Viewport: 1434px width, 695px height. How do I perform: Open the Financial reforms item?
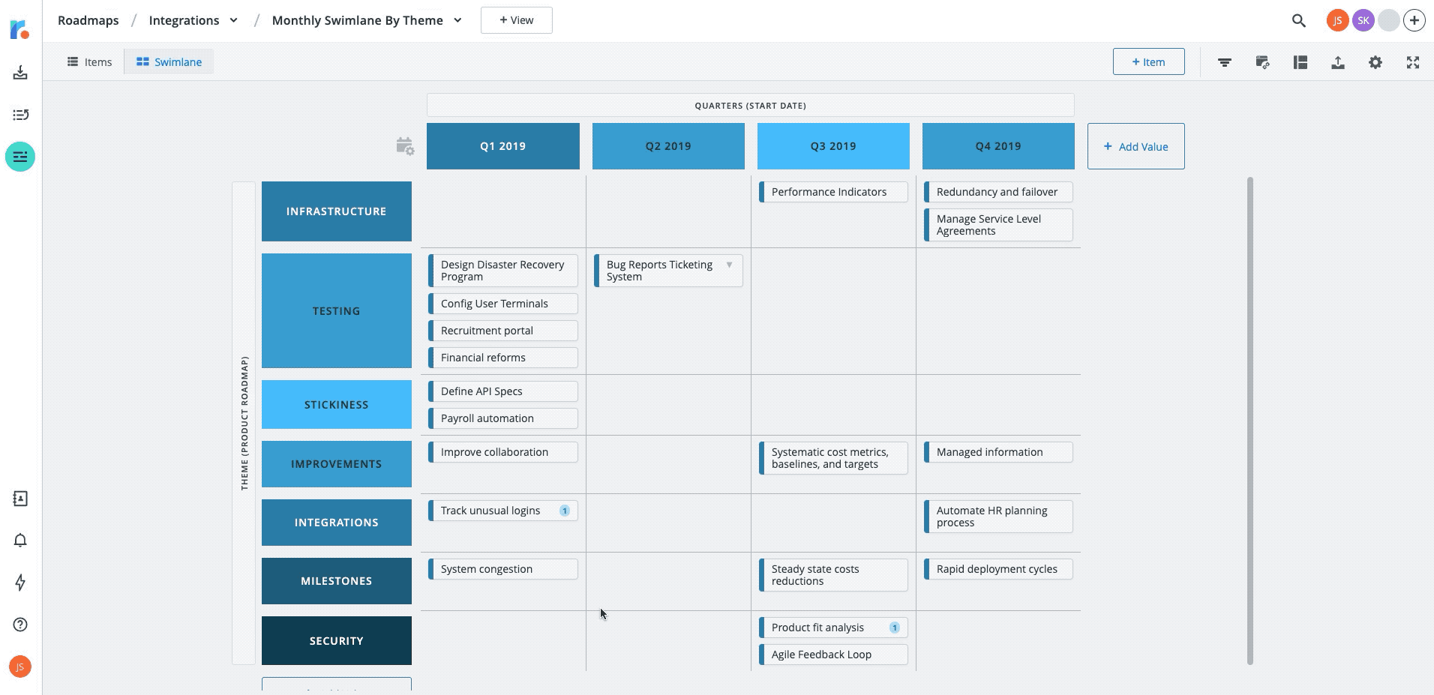[x=503, y=358]
